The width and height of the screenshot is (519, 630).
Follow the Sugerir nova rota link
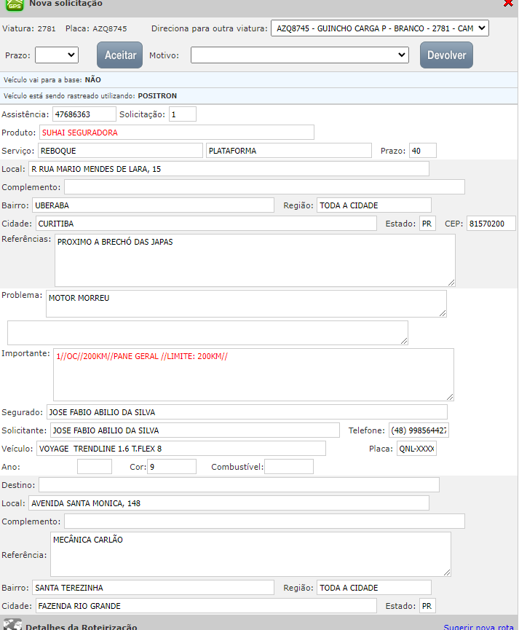(478, 626)
